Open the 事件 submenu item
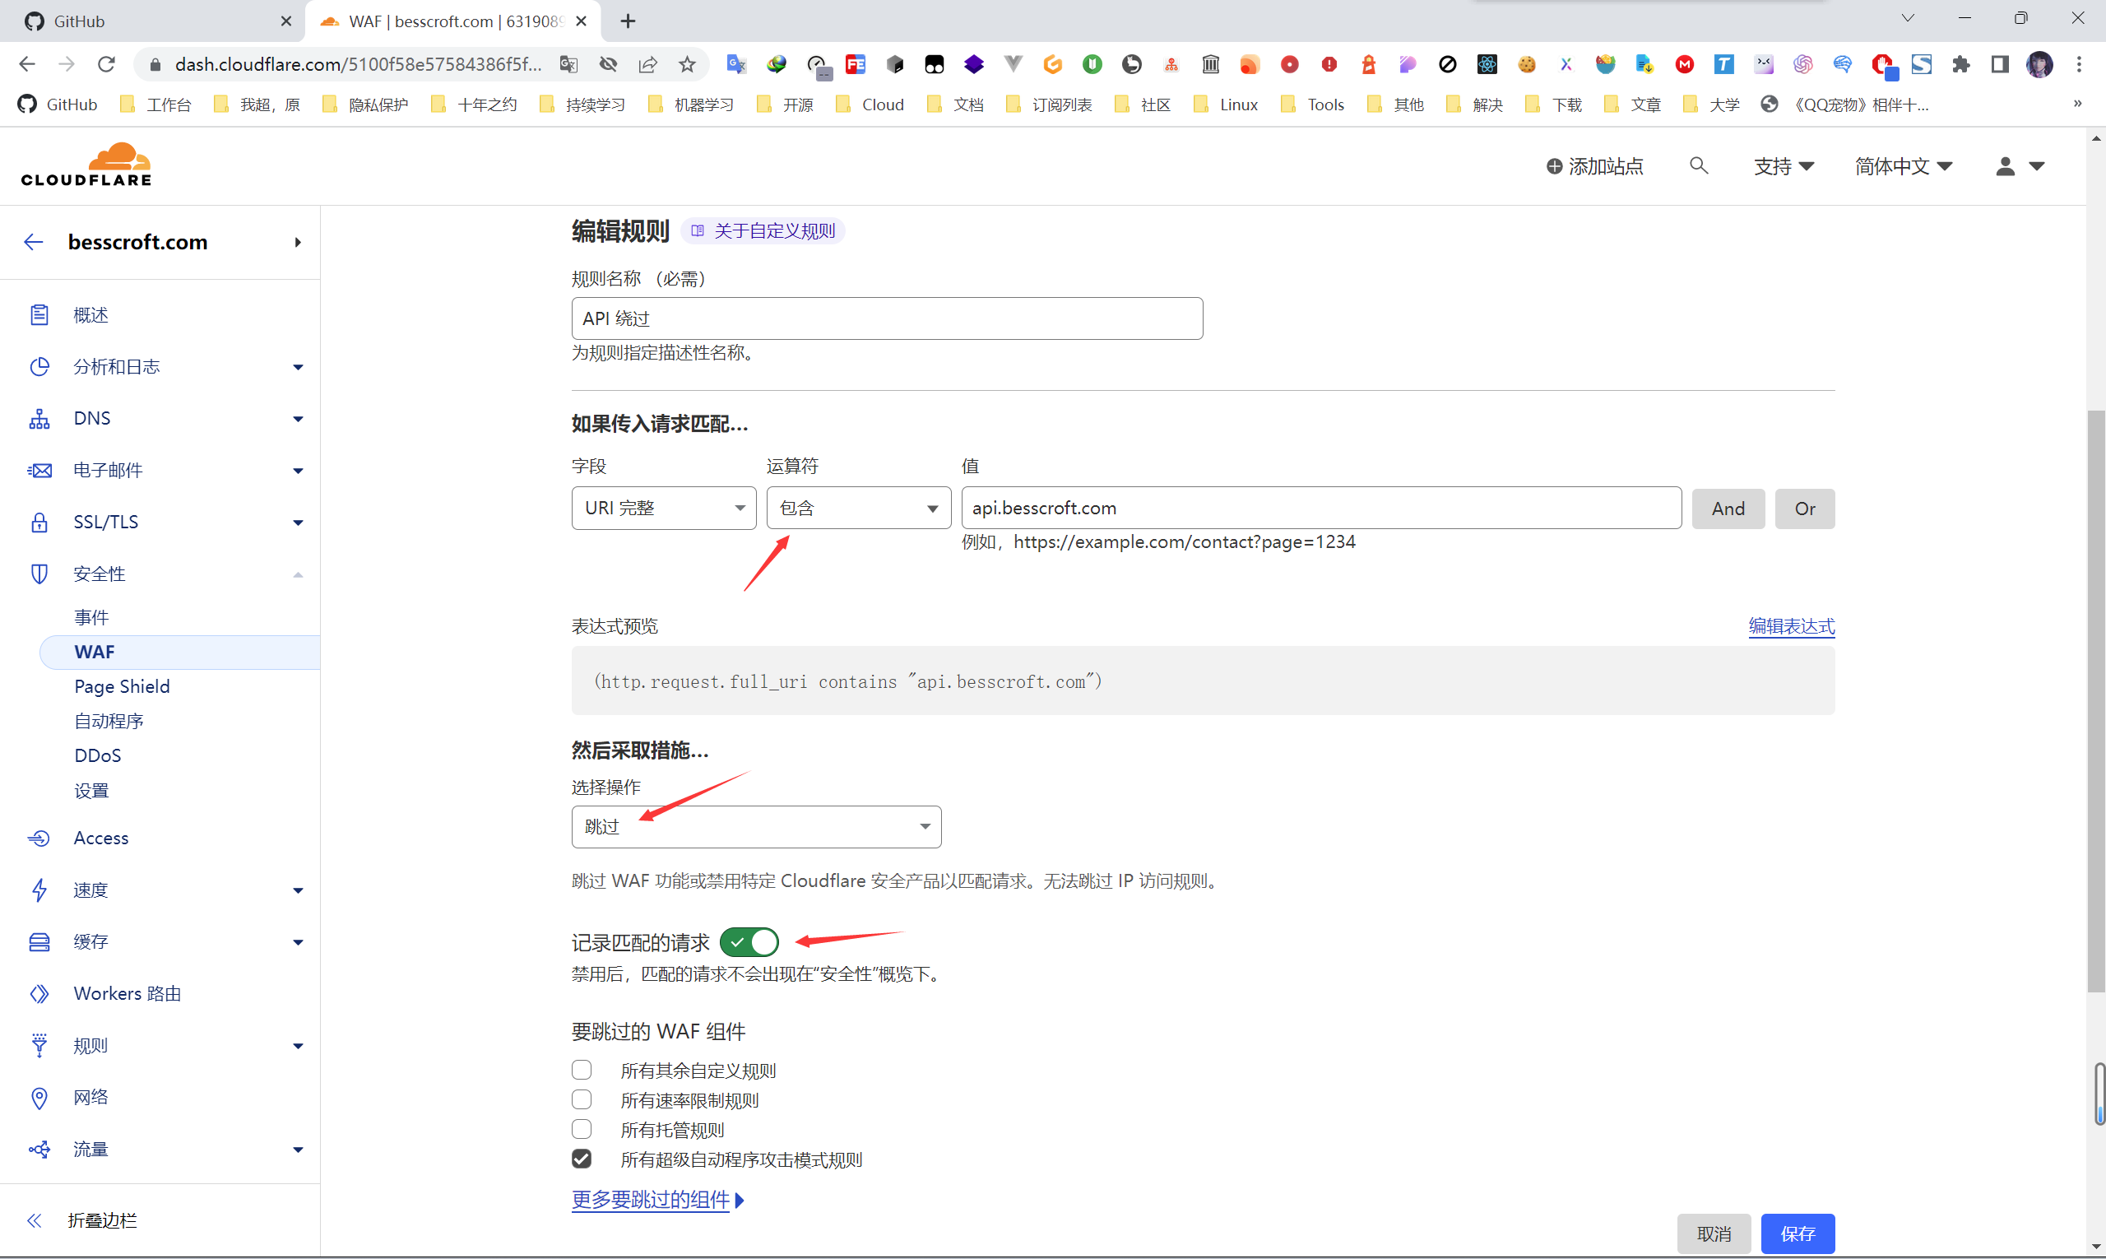The image size is (2106, 1259). click(x=91, y=617)
